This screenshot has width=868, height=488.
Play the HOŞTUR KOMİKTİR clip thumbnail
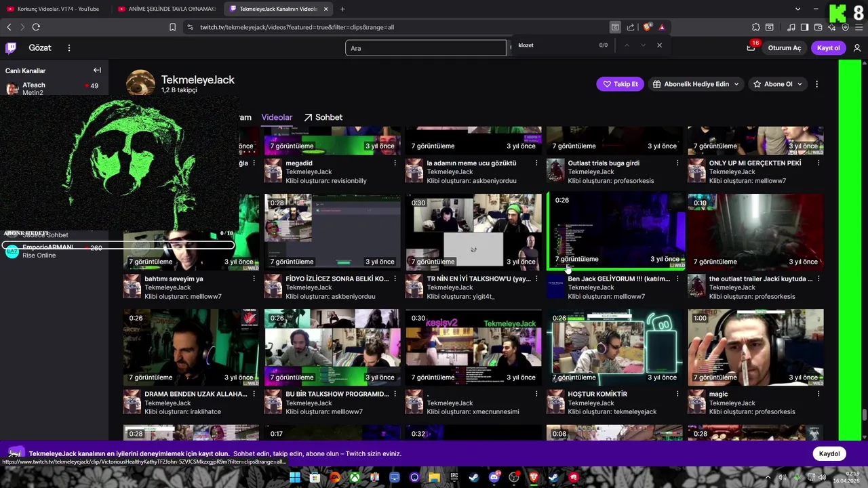[614, 347]
